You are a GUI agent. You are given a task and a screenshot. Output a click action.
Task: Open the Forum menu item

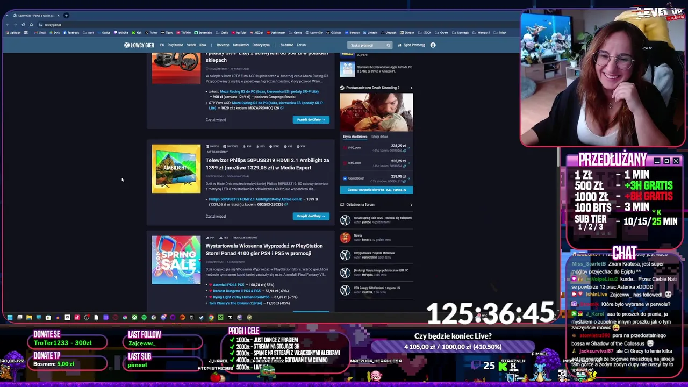301,45
